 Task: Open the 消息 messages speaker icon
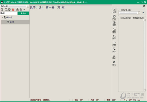pyautogui.click(x=114, y=43)
